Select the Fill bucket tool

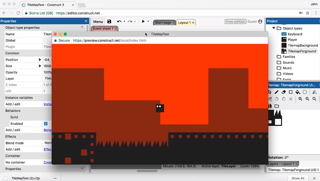[298, 92]
